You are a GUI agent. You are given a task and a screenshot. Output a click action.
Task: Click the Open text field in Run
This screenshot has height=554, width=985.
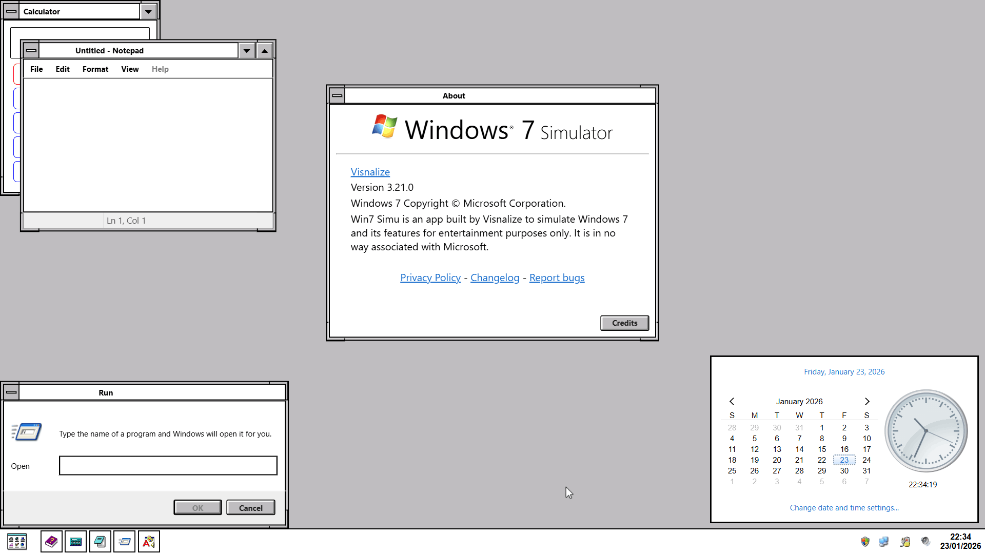coord(168,466)
